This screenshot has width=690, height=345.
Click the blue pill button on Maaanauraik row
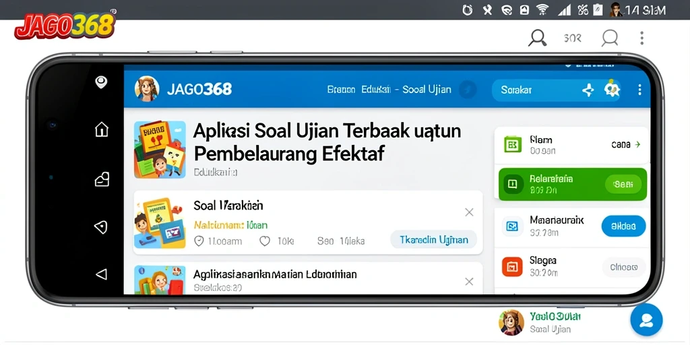623,226
